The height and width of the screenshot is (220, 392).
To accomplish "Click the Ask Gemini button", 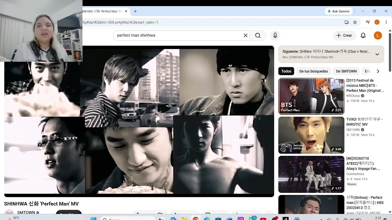I will click(339, 11).
